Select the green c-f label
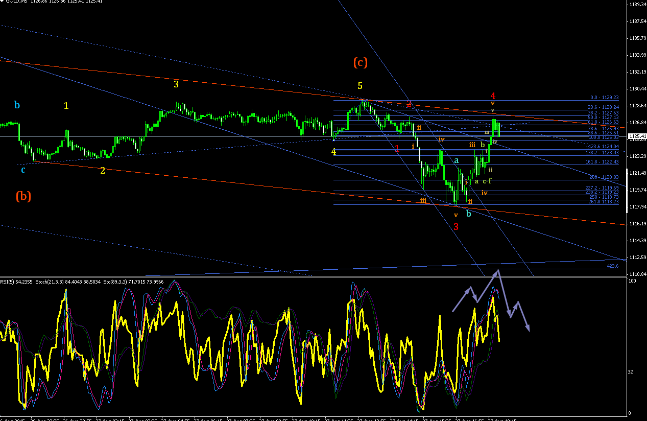The image size is (647, 421). (x=487, y=181)
